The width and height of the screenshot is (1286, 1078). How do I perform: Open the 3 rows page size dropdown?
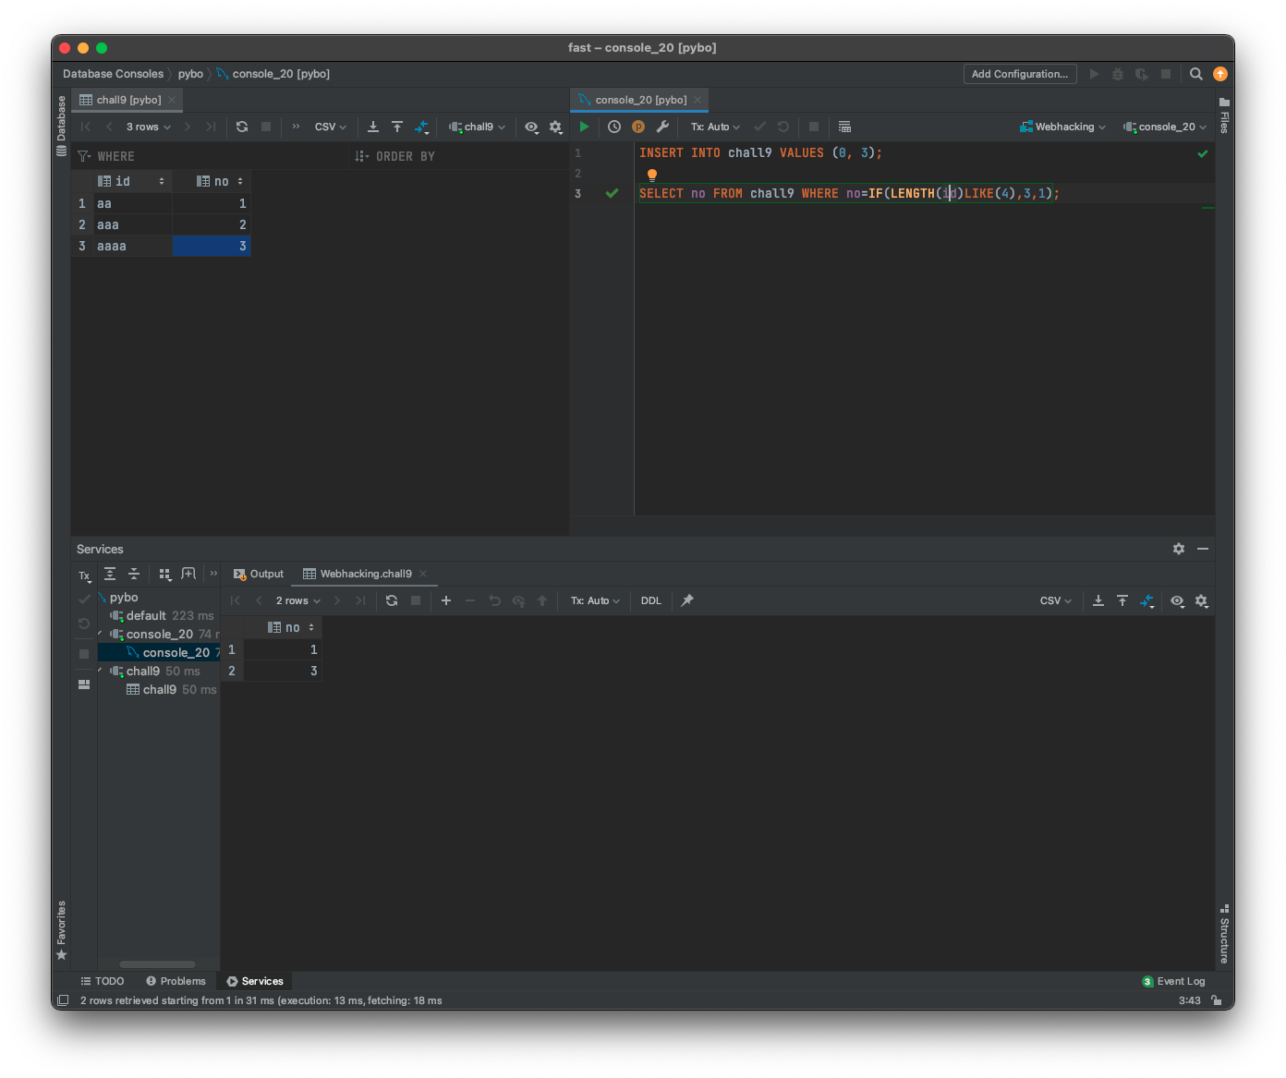click(x=148, y=127)
